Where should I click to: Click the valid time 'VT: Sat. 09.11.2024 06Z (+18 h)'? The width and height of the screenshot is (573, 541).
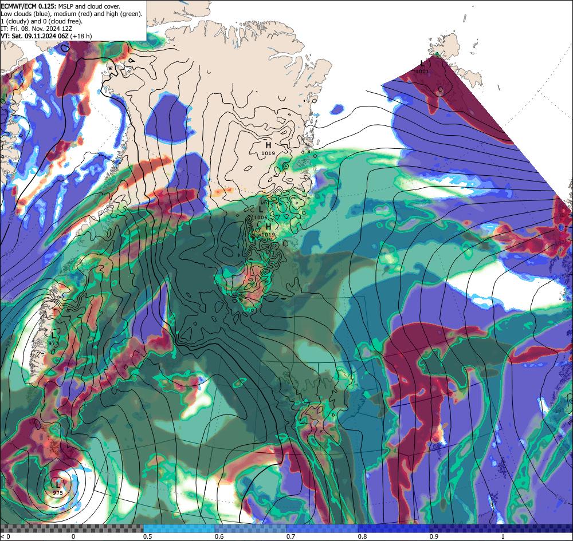pyautogui.click(x=46, y=36)
